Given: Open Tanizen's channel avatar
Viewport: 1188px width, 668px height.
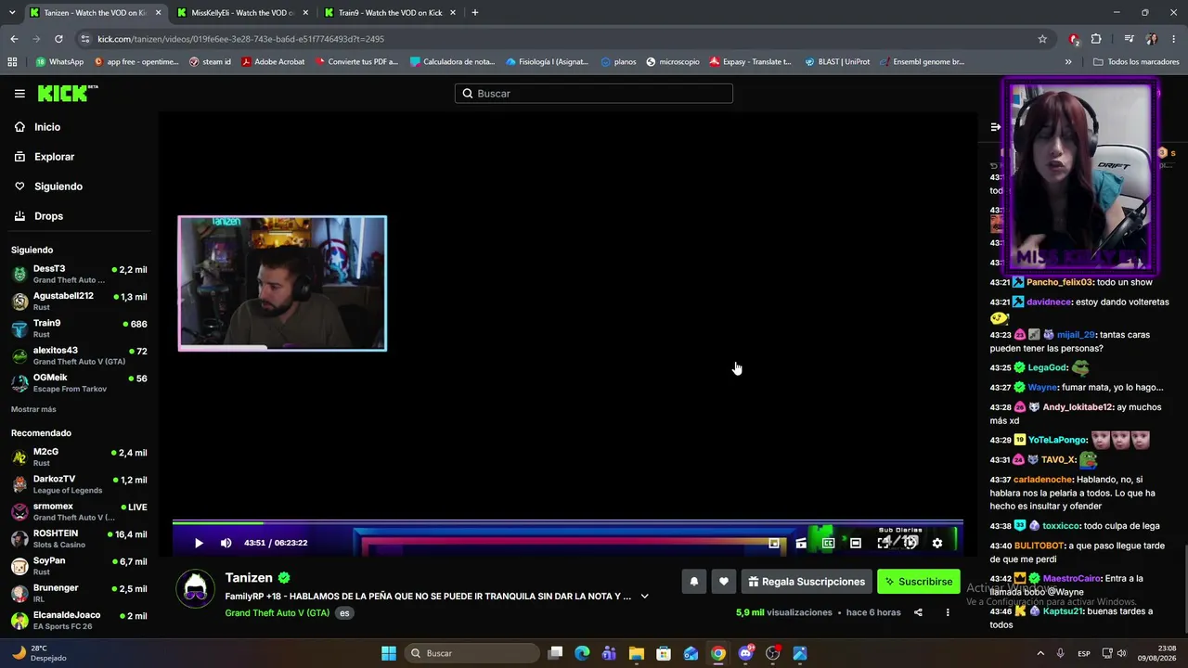Looking at the screenshot, I should coord(195,589).
